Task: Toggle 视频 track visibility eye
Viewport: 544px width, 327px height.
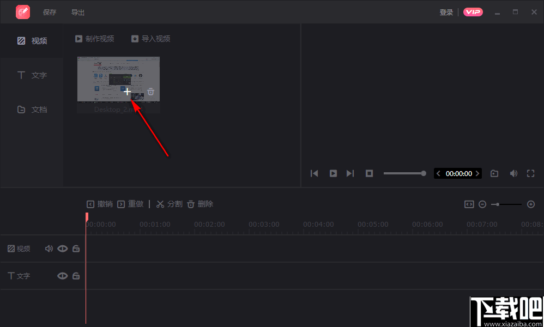Action: click(63, 249)
